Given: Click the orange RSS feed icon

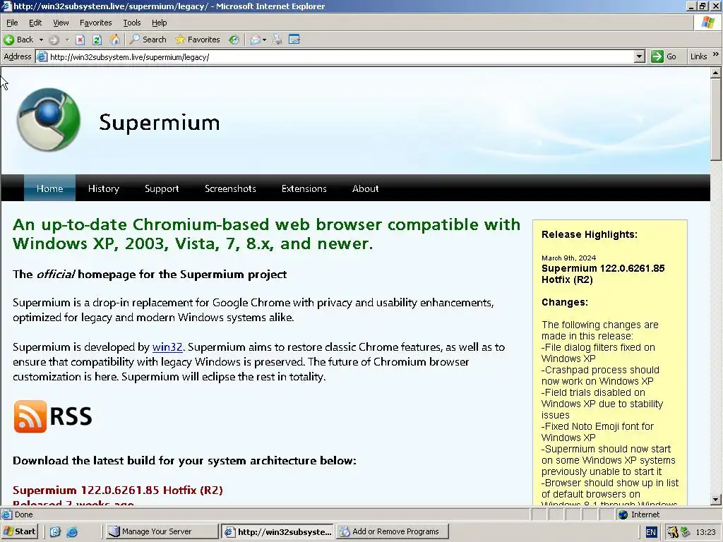Looking at the screenshot, I should (30, 416).
